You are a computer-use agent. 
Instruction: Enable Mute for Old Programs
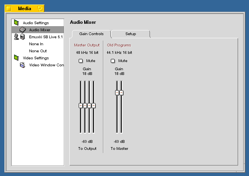113,61
